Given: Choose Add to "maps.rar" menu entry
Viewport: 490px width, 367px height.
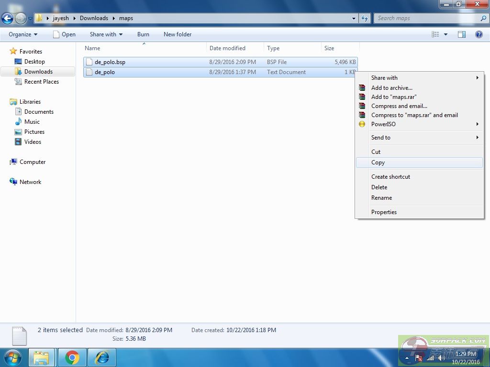Looking at the screenshot, I should 394,97.
